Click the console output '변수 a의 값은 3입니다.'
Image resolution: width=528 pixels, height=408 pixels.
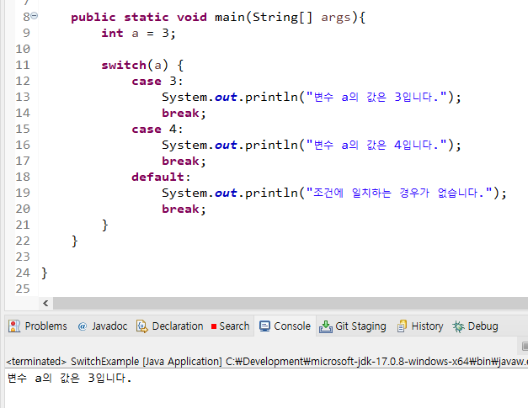69,378
